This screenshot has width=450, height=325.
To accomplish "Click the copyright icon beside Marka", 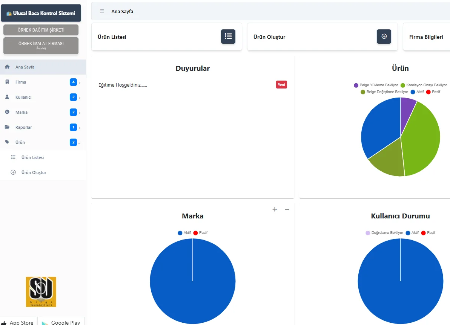I will (x=7, y=112).
